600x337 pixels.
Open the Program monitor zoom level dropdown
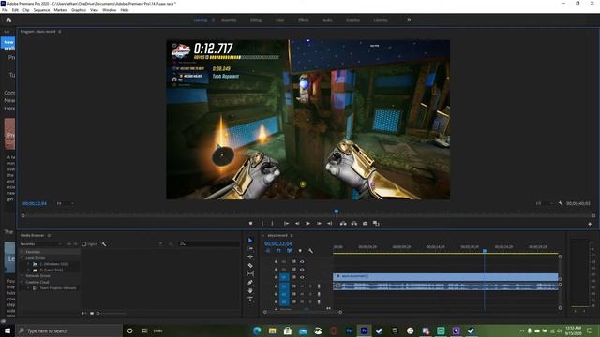(65, 204)
